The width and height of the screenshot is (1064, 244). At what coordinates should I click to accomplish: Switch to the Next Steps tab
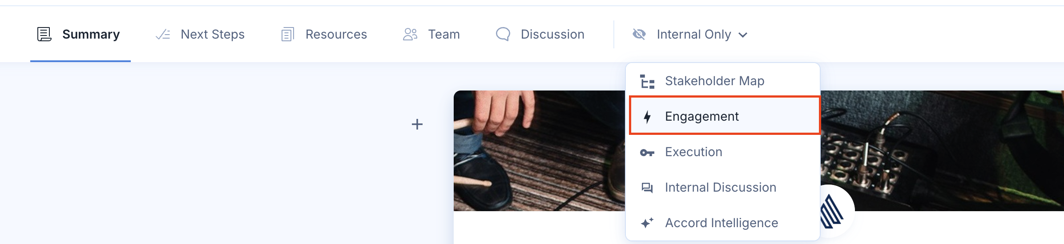200,34
